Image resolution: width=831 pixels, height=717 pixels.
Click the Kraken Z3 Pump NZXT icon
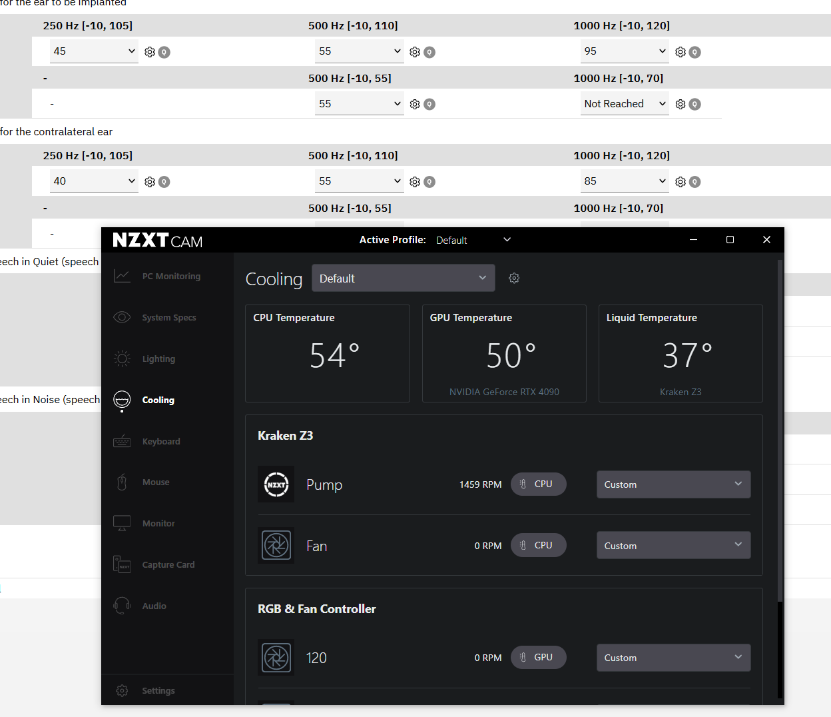276,484
